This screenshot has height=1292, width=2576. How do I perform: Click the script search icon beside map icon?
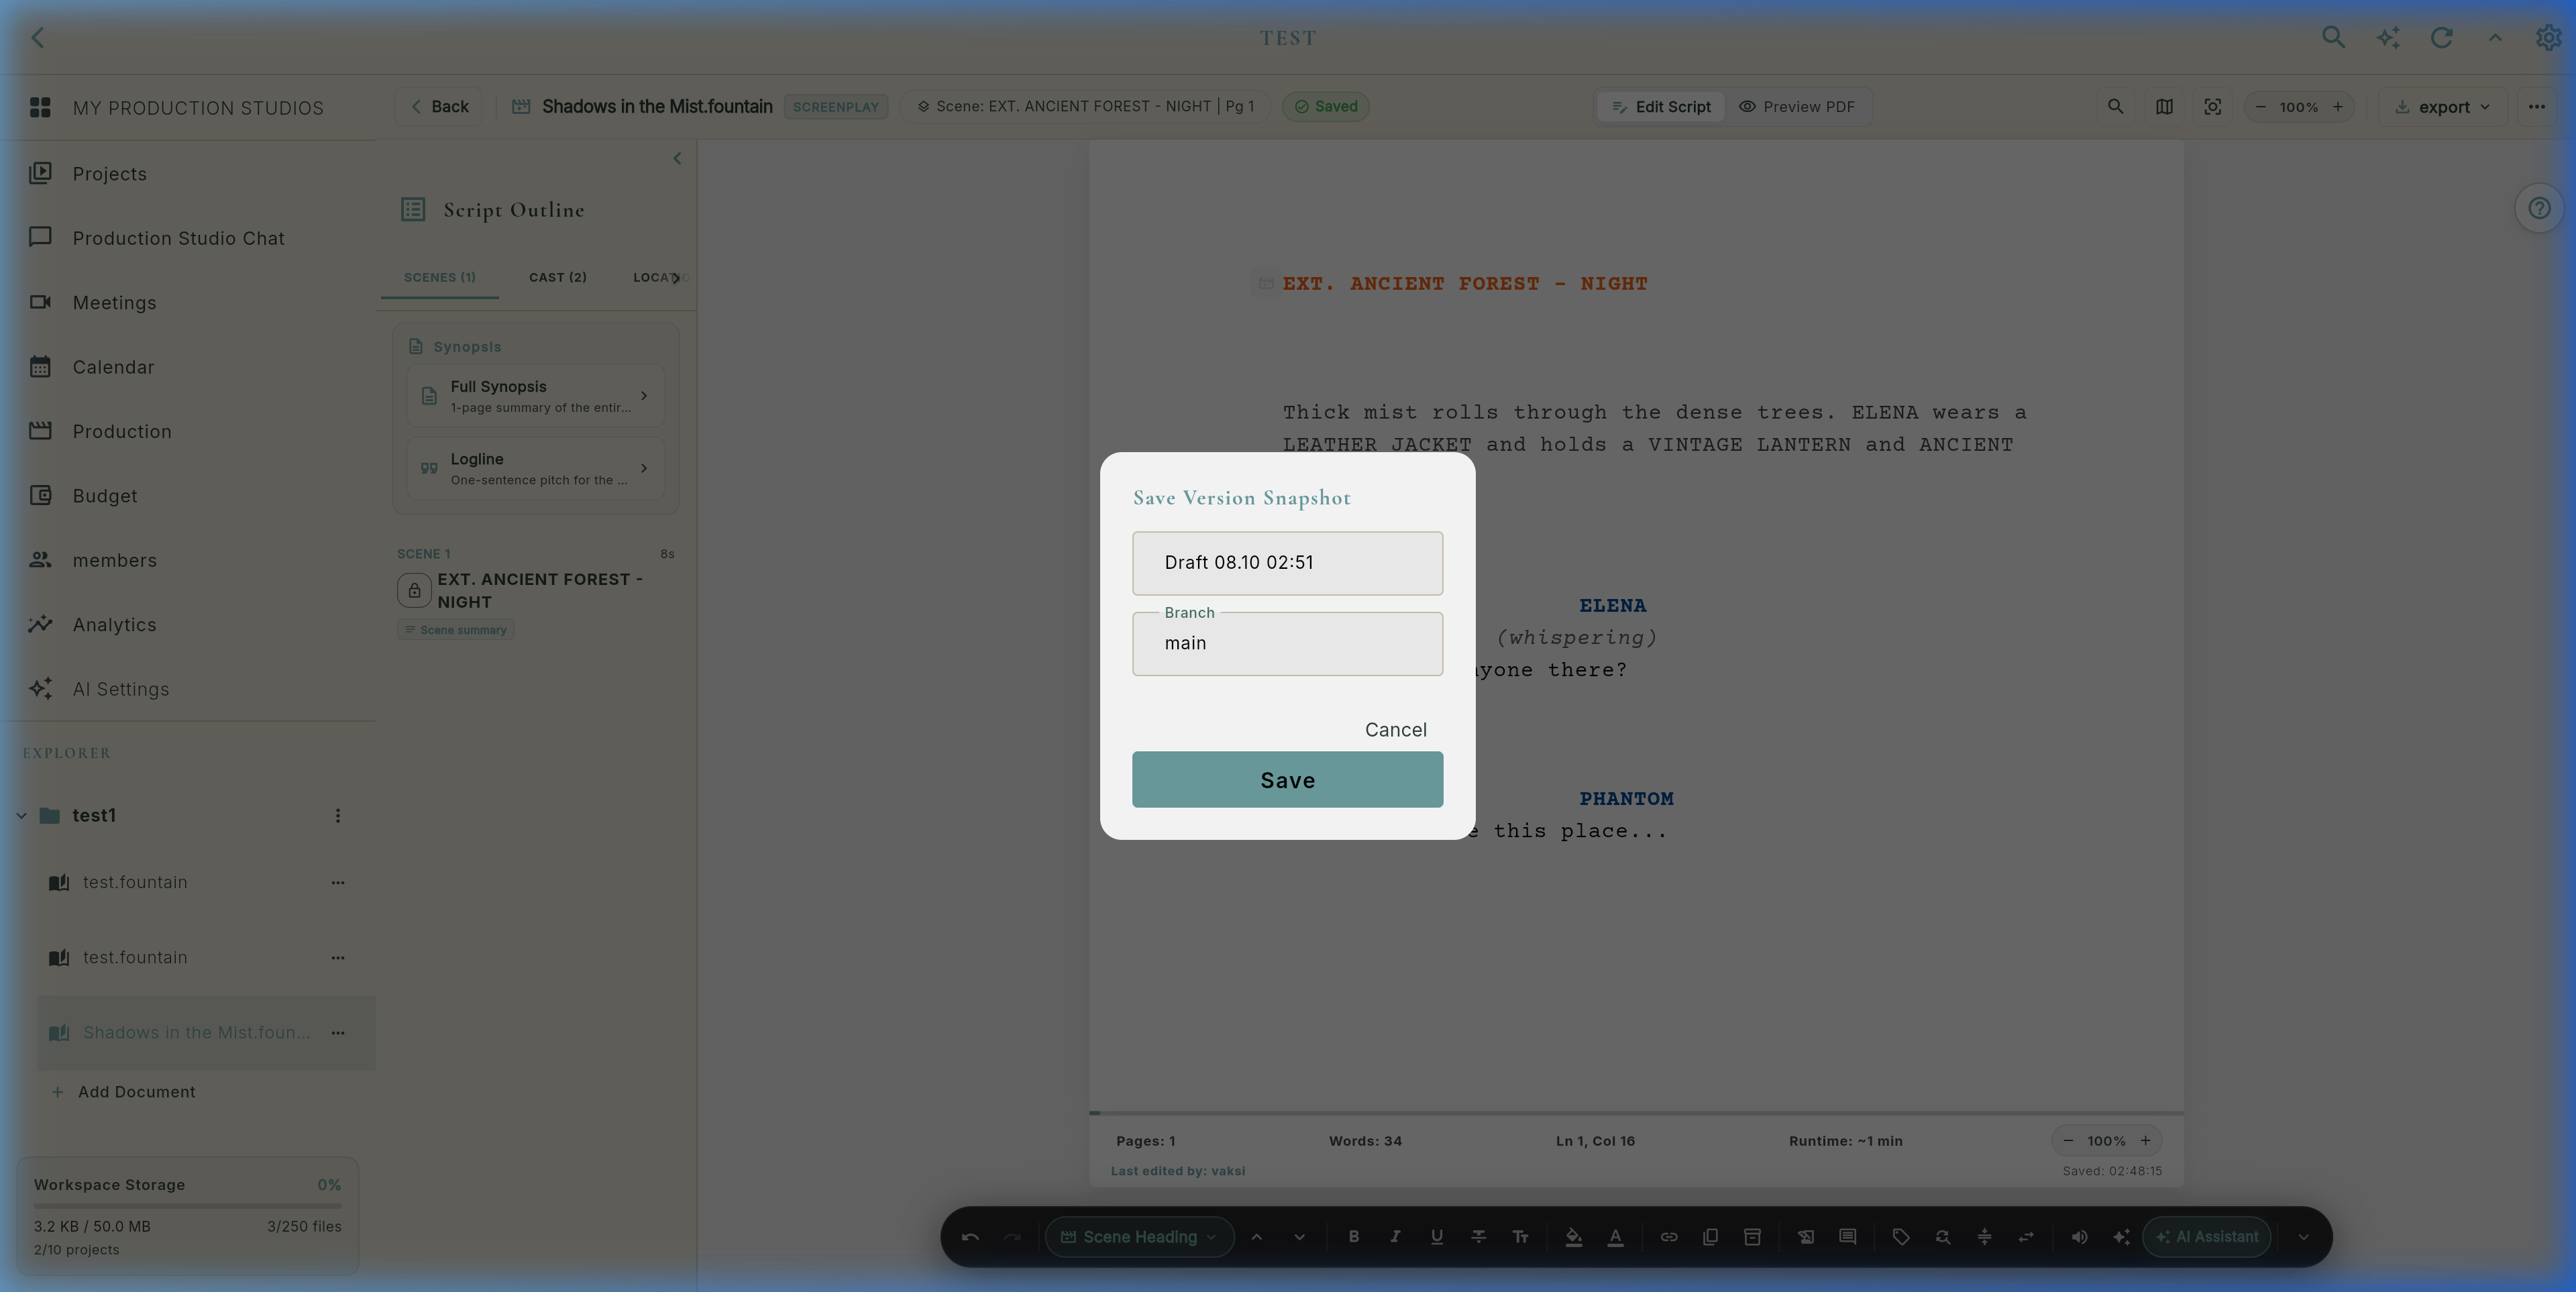click(x=2115, y=107)
